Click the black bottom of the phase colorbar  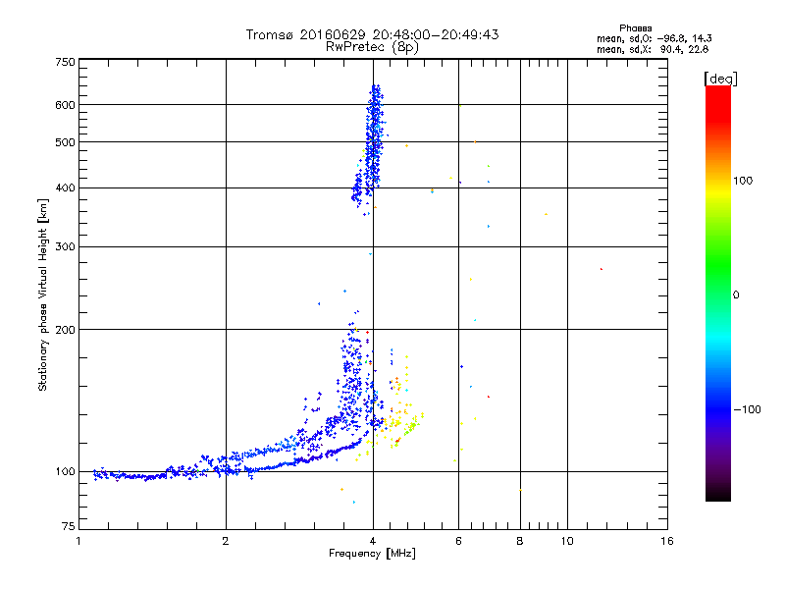coord(718,495)
